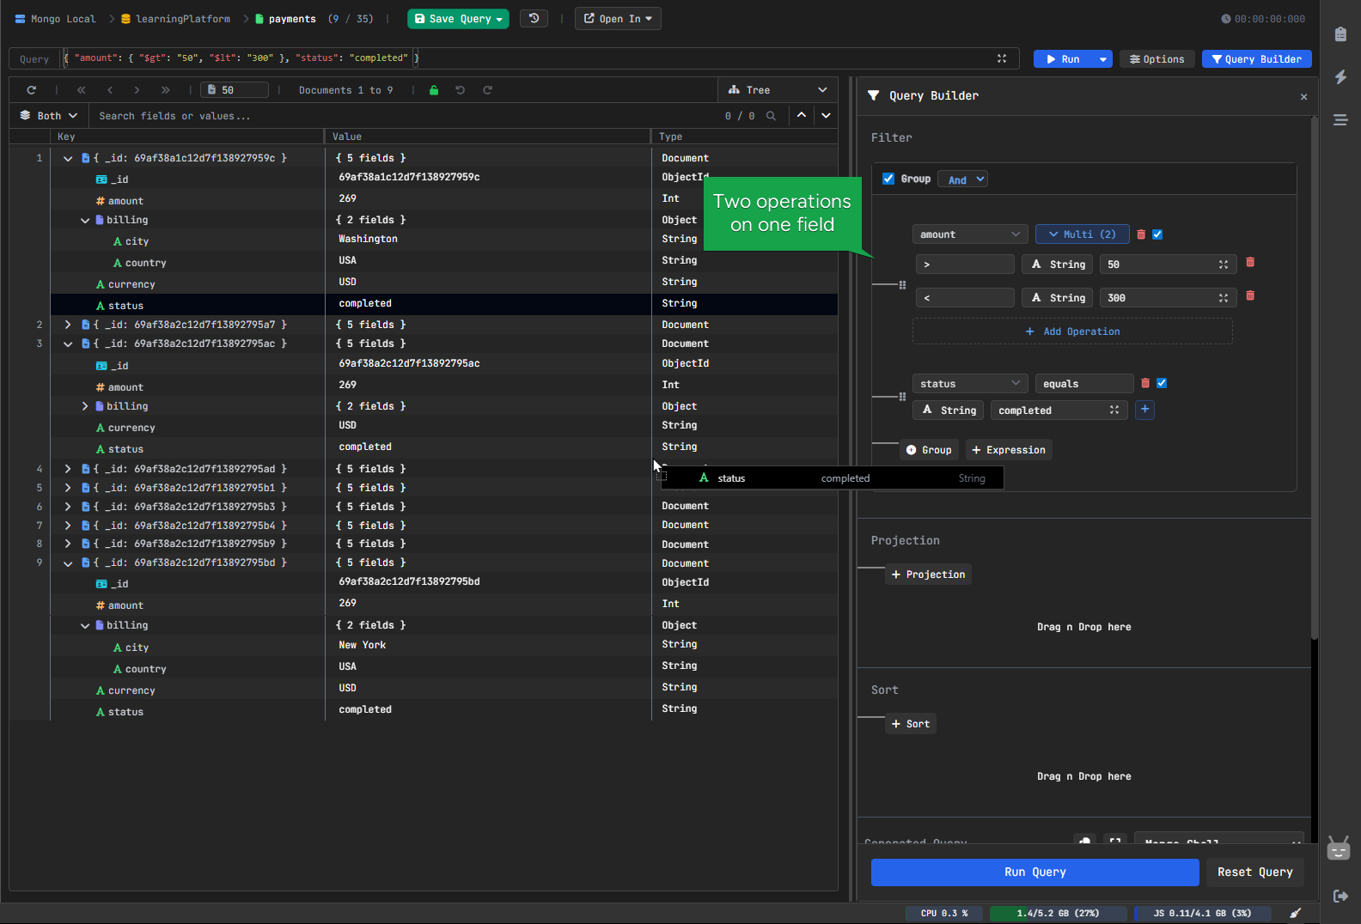Click the green unlock icon
Screen dimensions: 1361x924
pos(434,90)
